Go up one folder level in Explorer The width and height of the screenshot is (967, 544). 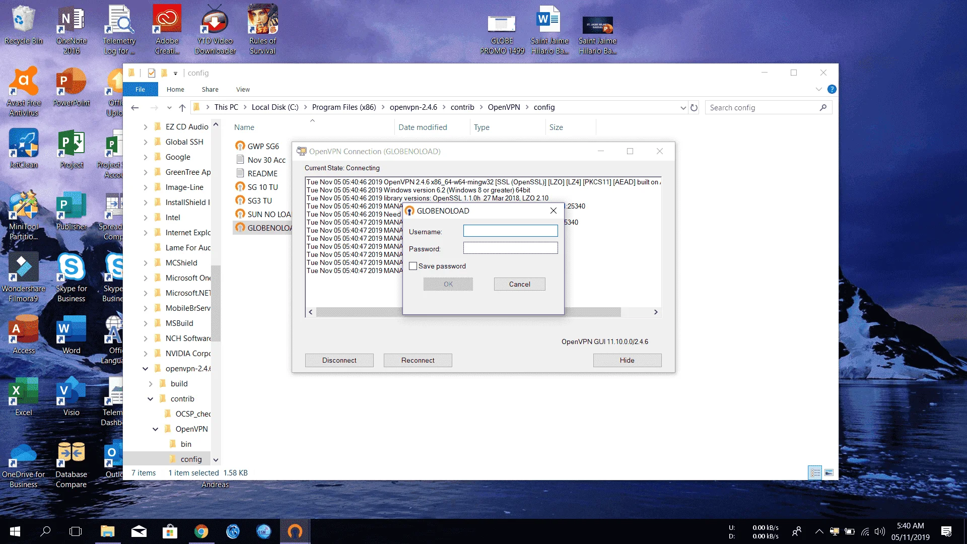(182, 107)
